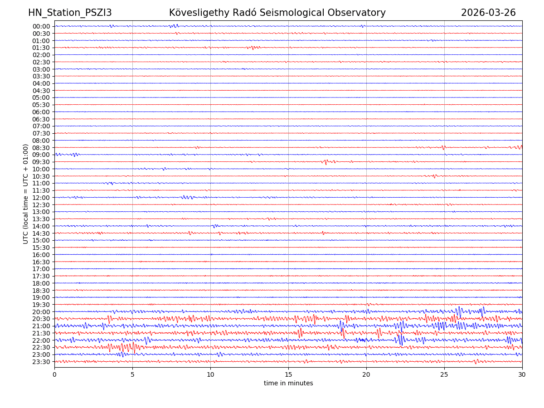This screenshot has width=544, height=408.
Task: Click the x-axis tick label 30
Action: [x=522, y=375]
